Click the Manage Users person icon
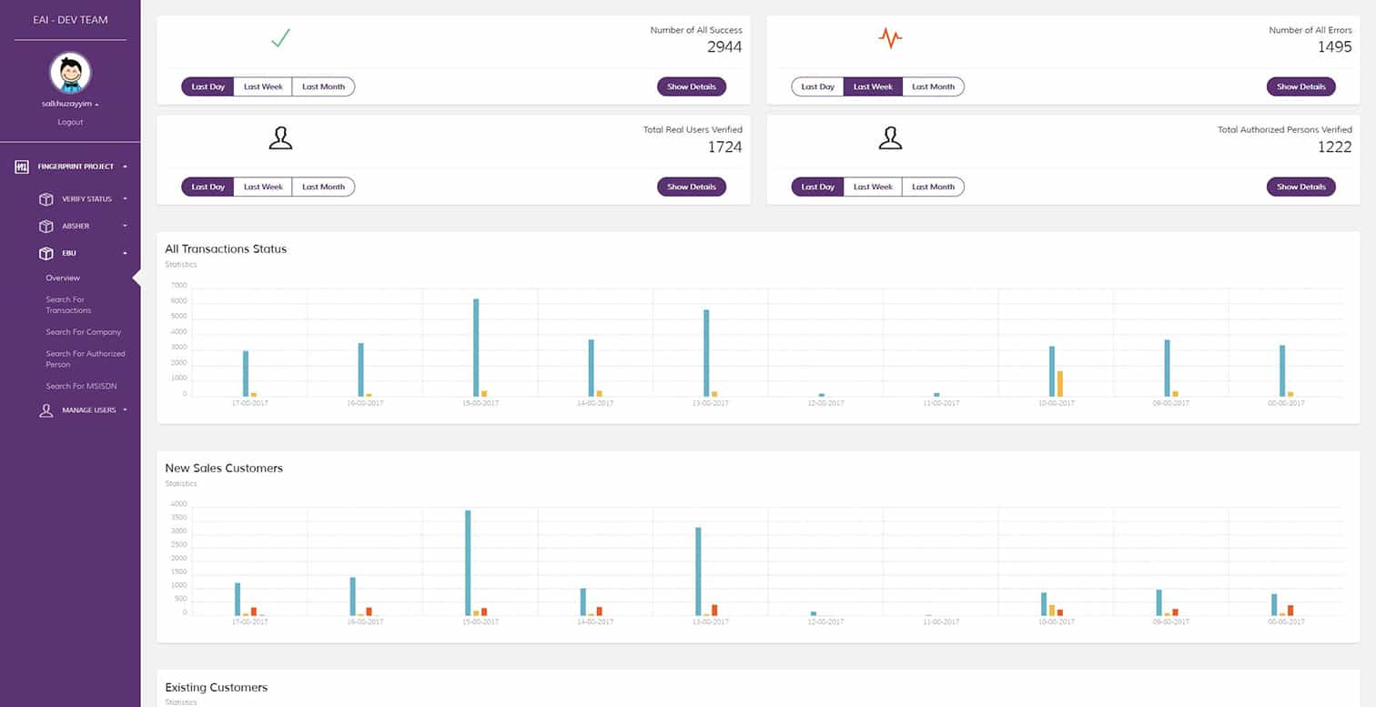The width and height of the screenshot is (1376, 707). click(x=46, y=410)
